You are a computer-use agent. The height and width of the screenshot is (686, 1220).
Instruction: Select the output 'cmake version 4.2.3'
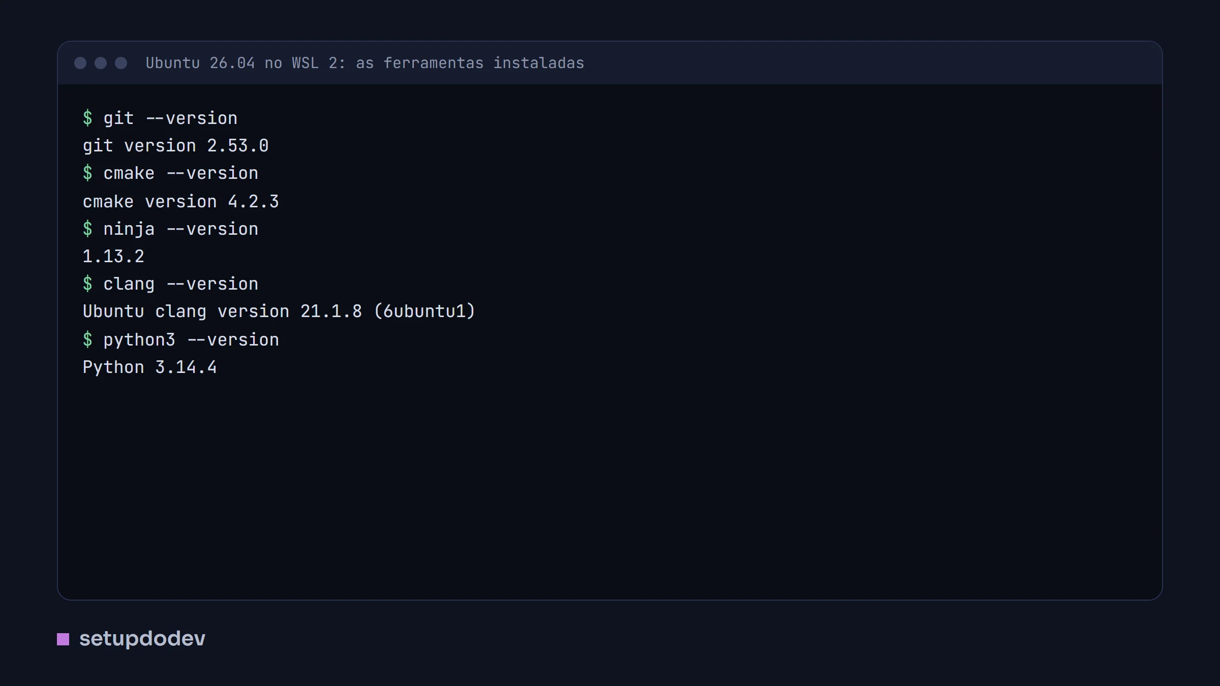(180, 202)
